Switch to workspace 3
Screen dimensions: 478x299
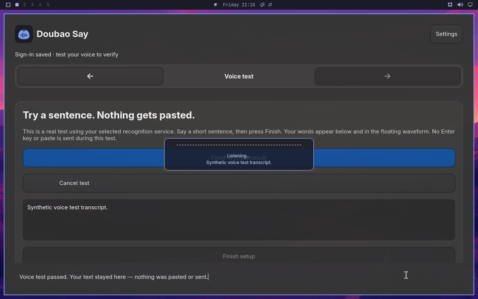pyautogui.click(x=32, y=5)
